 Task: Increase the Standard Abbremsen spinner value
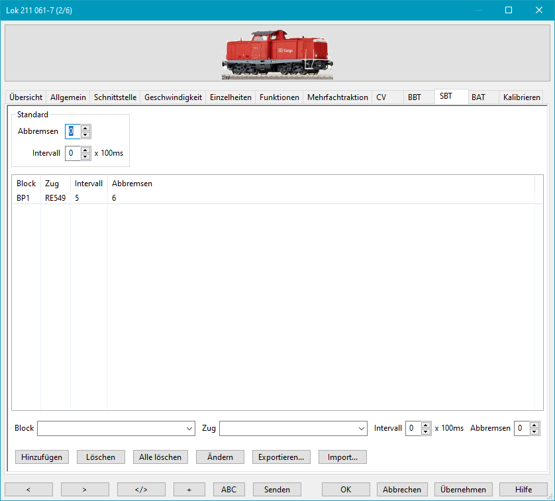(x=85, y=128)
